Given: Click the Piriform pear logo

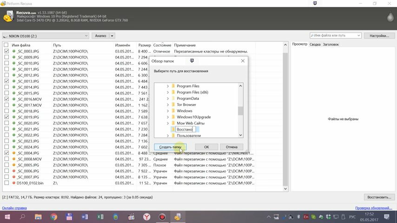Looking at the screenshot, I should coord(390,17).
